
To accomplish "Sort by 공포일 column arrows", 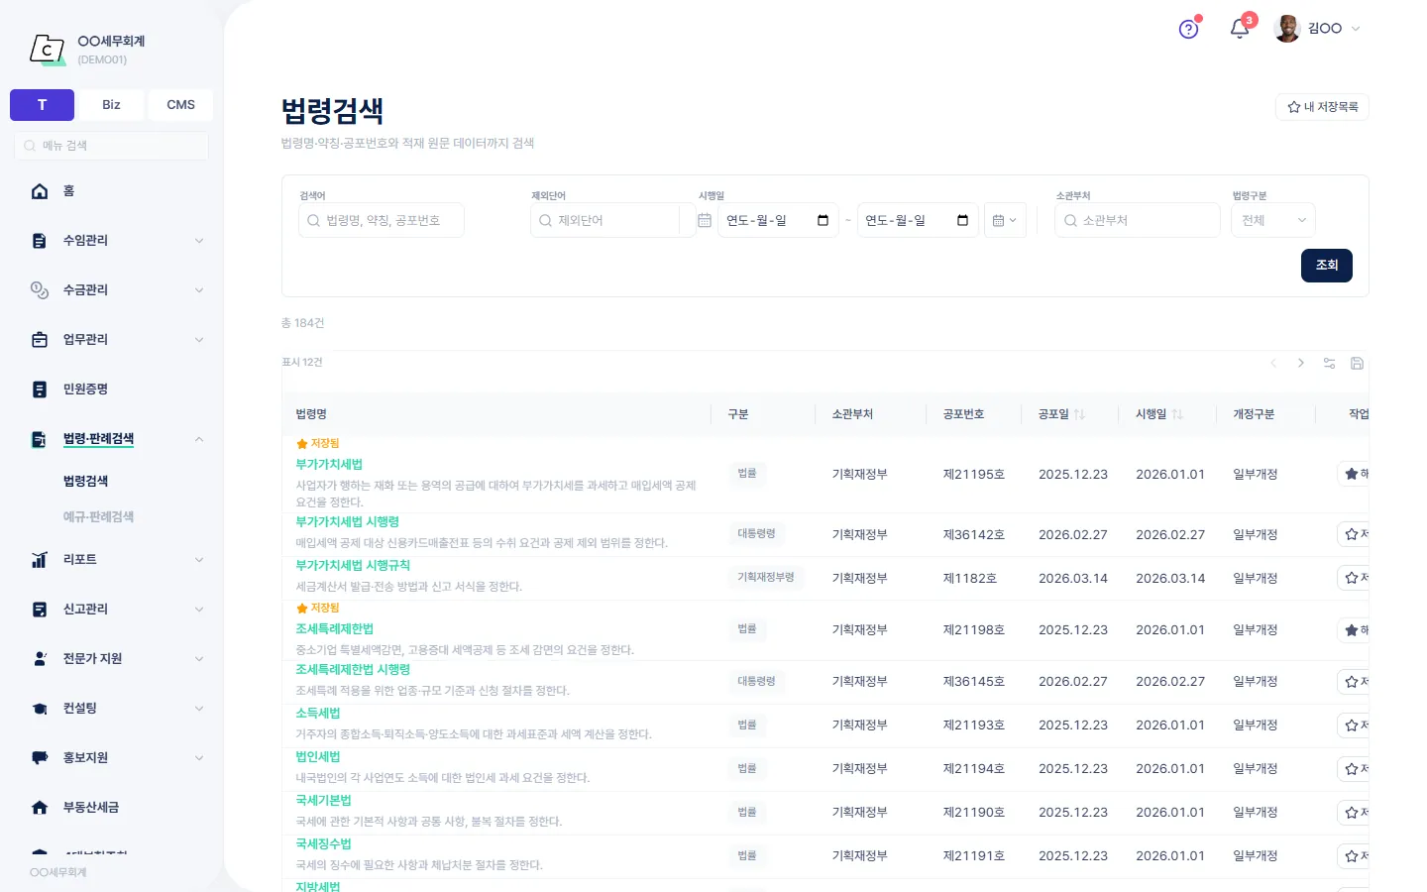I will tap(1080, 414).
